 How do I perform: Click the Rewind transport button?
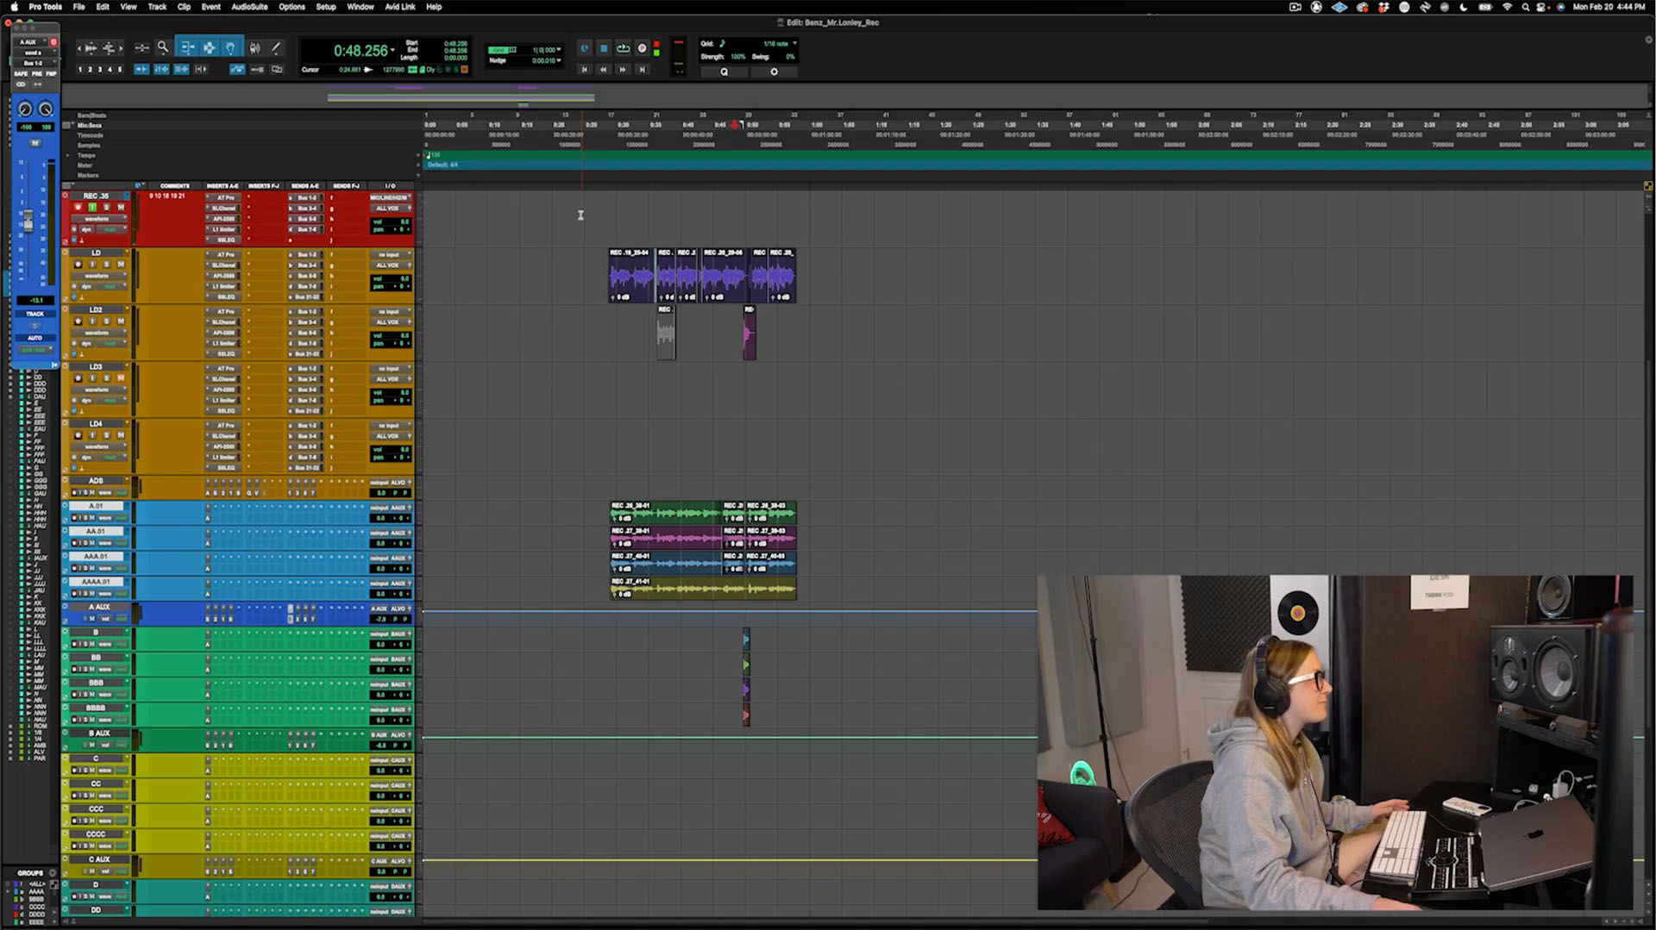pyautogui.click(x=604, y=69)
